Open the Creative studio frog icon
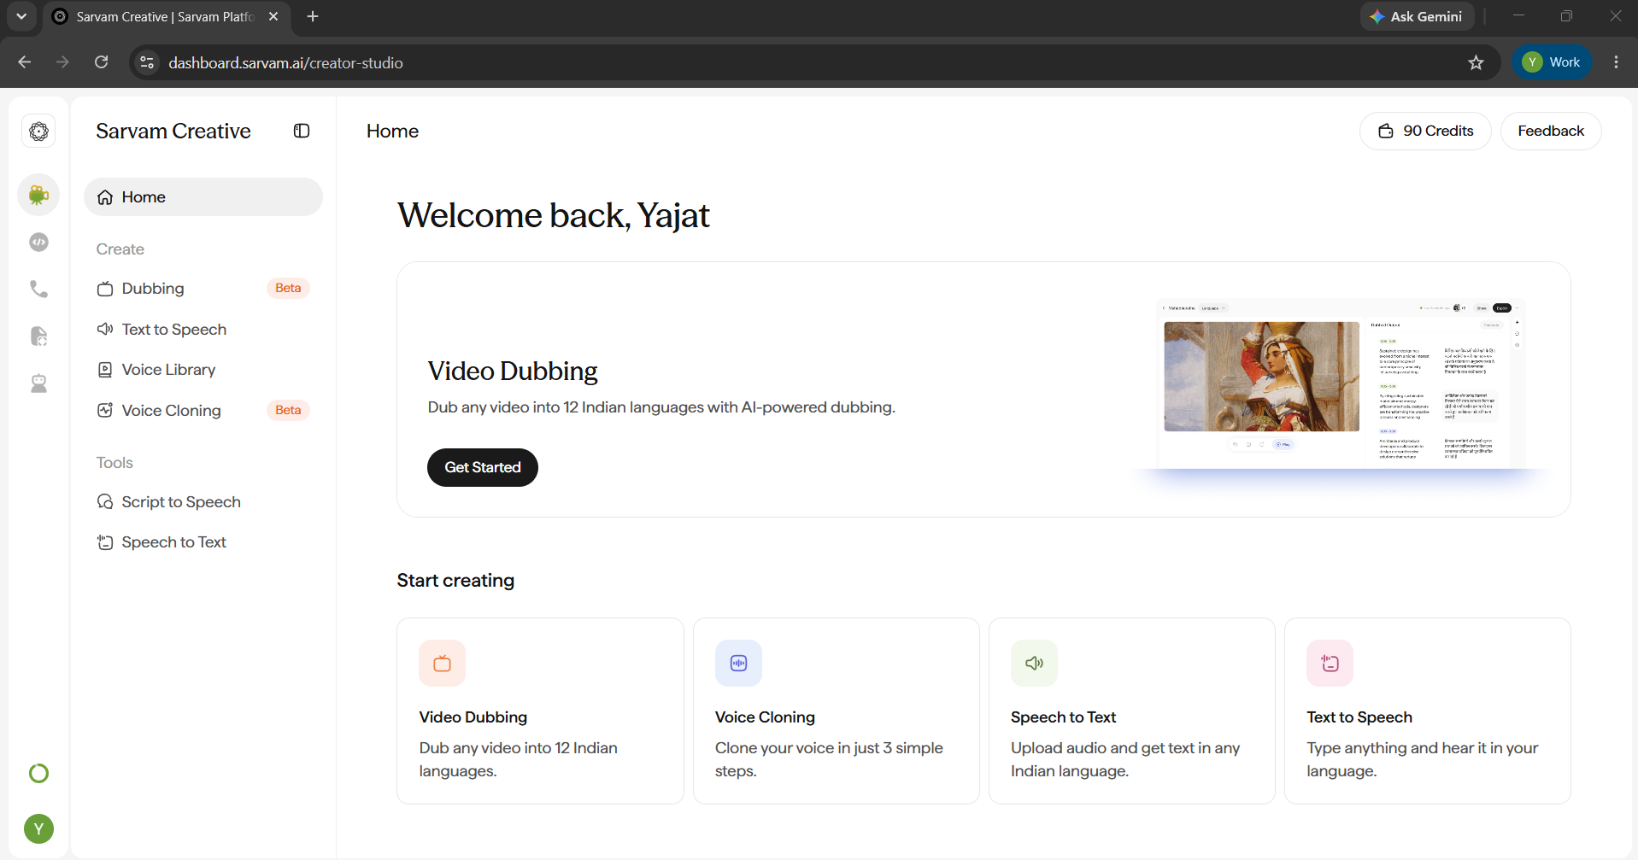 click(38, 196)
